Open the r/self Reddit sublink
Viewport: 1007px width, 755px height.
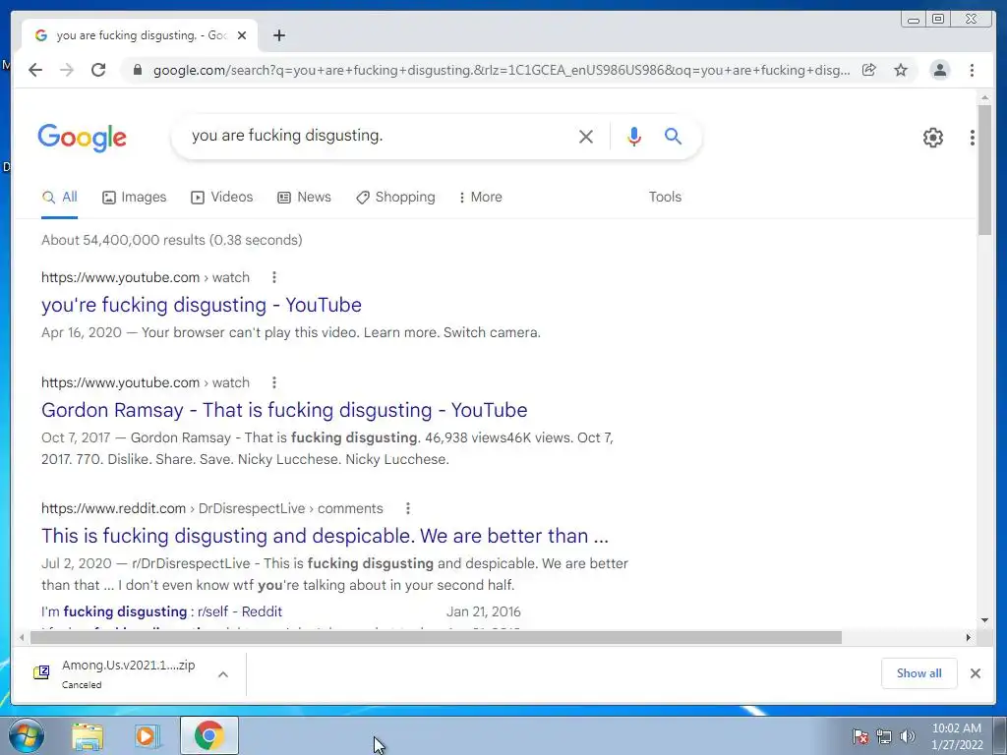click(162, 611)
